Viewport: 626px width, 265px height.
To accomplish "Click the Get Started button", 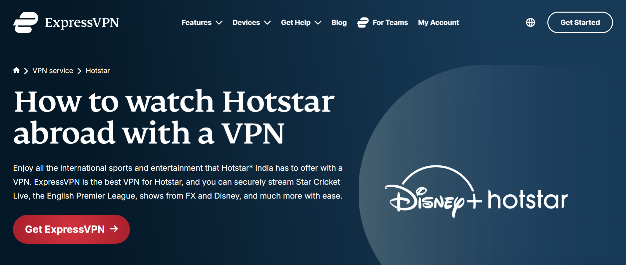I will [580, 22].
